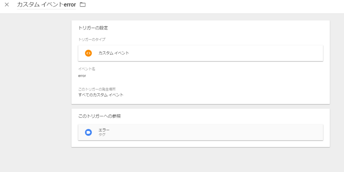Image resolution: width=344 pixels, height=172 pixels.
Task: Click the blue tag icon beside エラー
Action: pyautogui.click(x=88, y=132)
